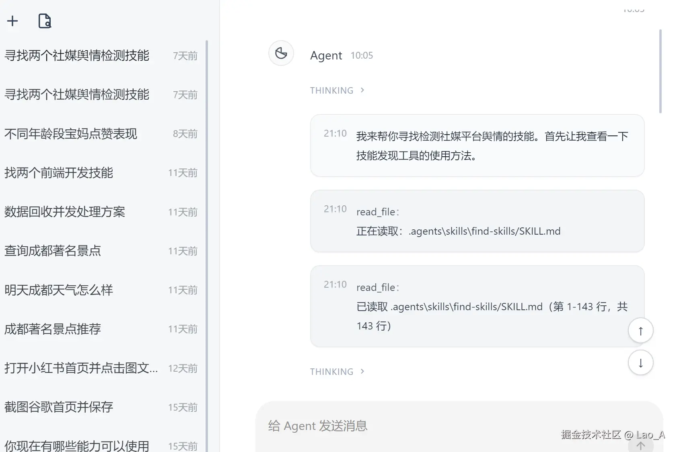This screenshot has height=452, width=677.
Task: Open "查询成都著名景点" conversation
Action: 101,251
